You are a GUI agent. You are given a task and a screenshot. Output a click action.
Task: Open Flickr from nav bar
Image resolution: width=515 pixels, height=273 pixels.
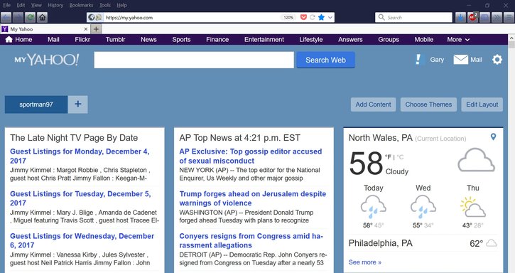82,40
